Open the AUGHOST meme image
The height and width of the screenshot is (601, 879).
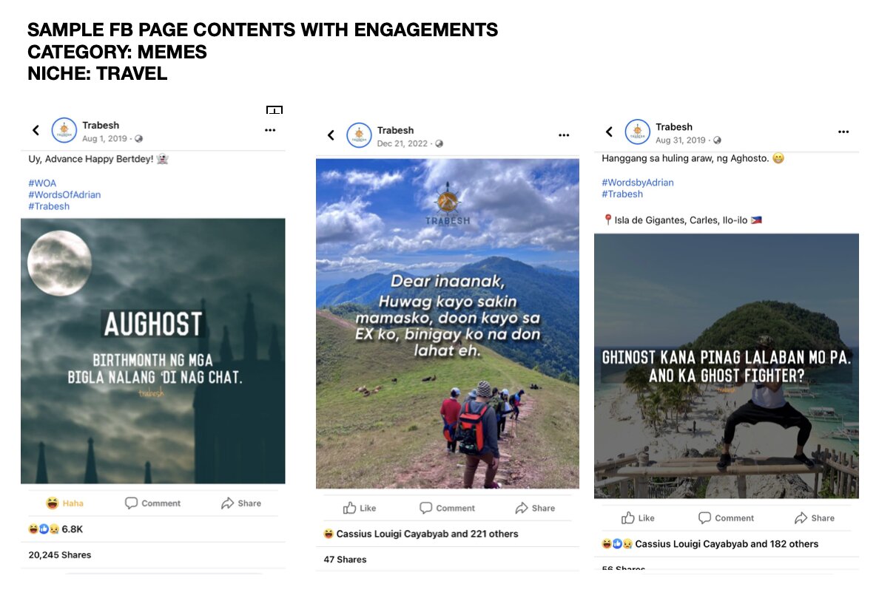[x=153, y=351]
